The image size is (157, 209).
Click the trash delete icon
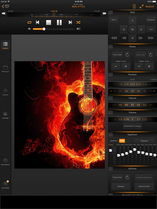[x=134, y=7]
